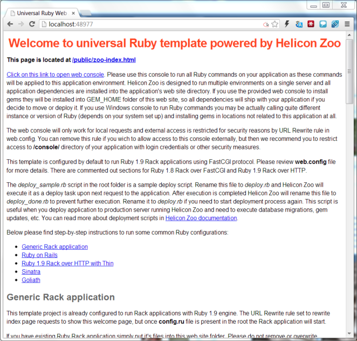Open Chrome's hamburger menu
Image resolution: width=357 pixels, height=341 pixels.
click(x=347, y=24)
